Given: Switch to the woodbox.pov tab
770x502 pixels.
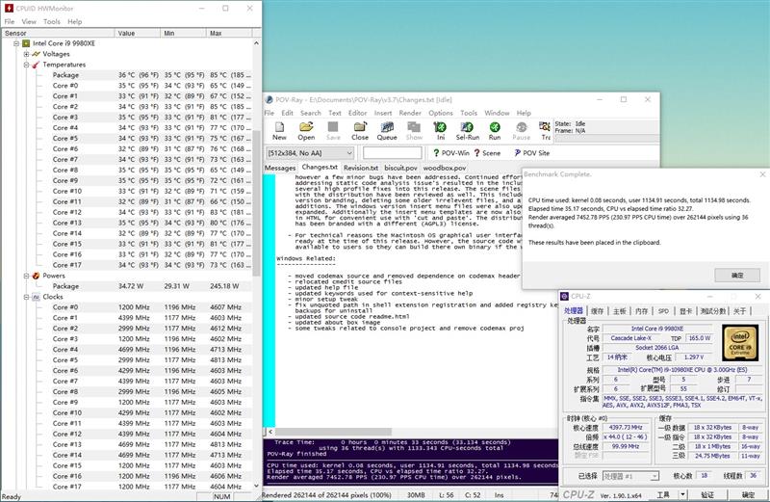Looking at the screenshot, I should pos(445,168).
